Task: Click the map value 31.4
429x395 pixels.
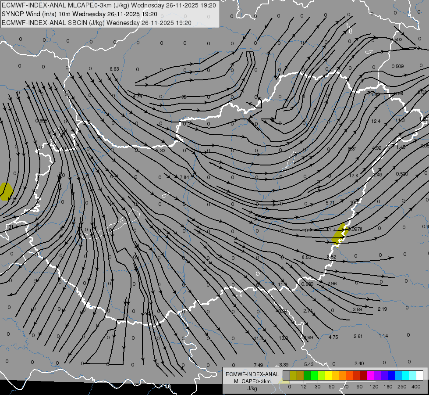Action: click(x=13, y=227)
